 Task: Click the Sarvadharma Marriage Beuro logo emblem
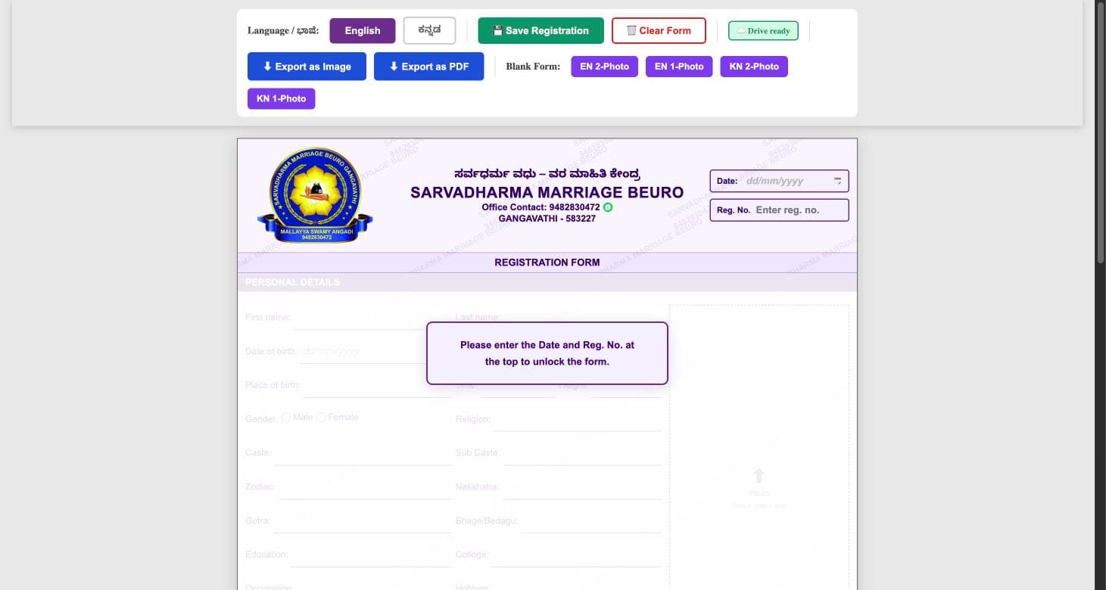coord(315,195)
